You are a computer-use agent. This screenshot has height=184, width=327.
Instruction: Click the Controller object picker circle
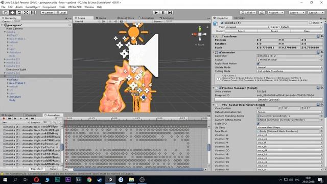tap(321, 56)
